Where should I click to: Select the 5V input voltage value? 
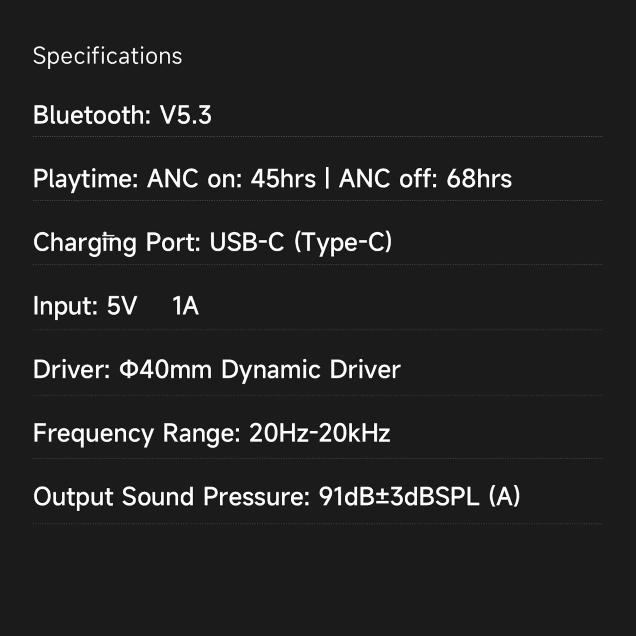pos(122,306)
